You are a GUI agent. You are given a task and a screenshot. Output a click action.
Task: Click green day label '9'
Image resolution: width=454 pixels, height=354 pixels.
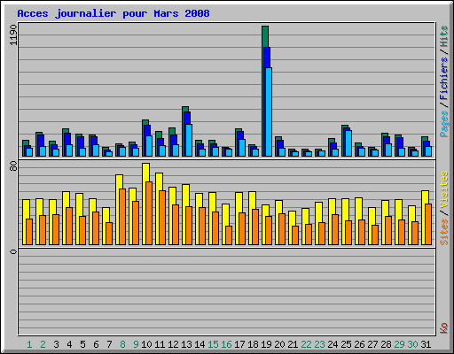point(136,344)
